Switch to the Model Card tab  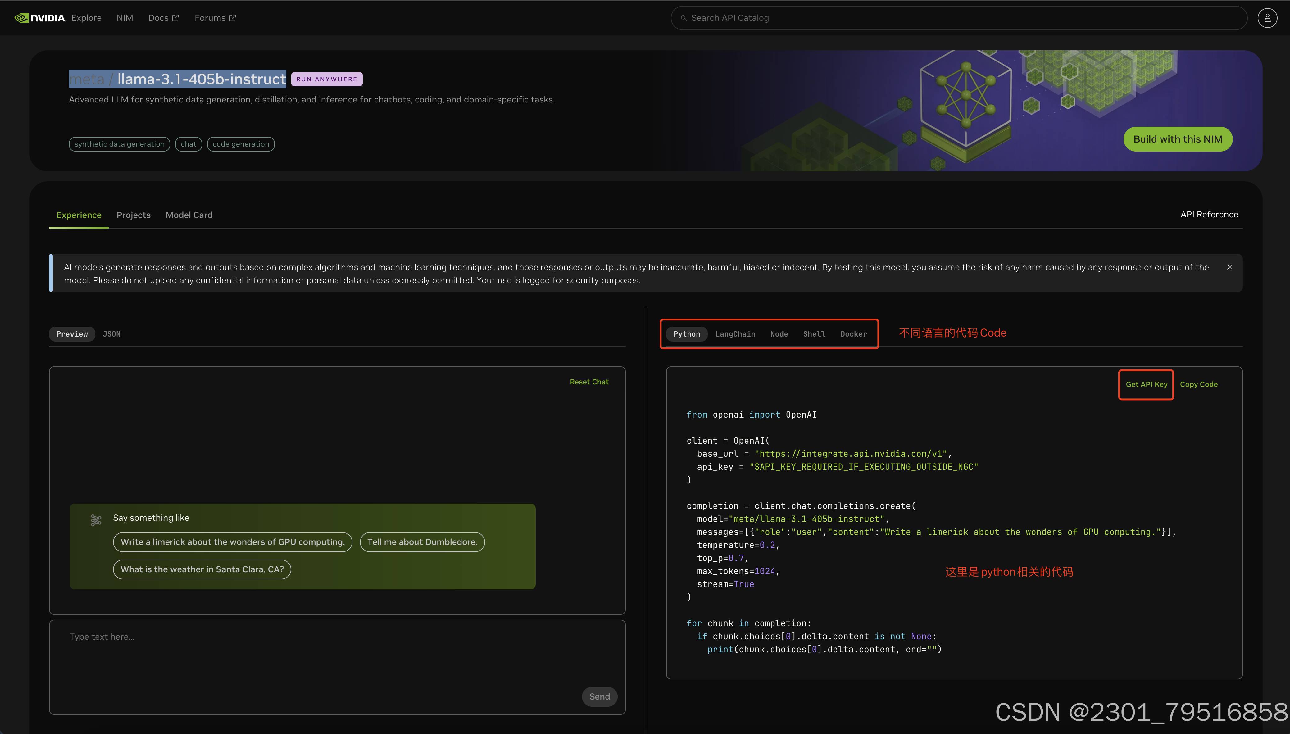pyautogui.click(x=189, y=215)
